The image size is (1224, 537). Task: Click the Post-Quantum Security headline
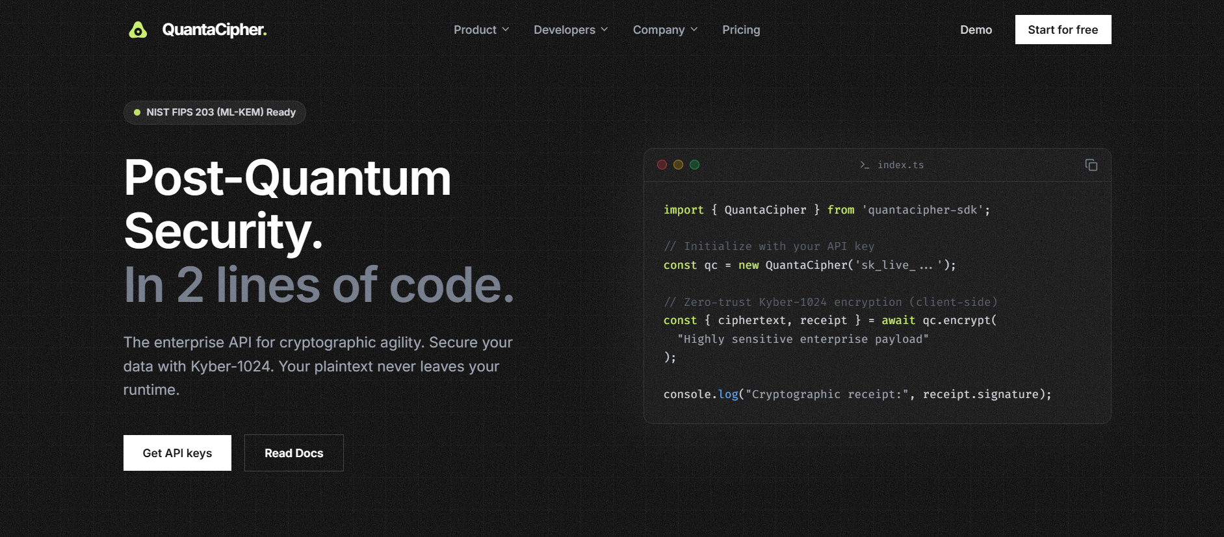pyautogui.click(x=287, y=205)
